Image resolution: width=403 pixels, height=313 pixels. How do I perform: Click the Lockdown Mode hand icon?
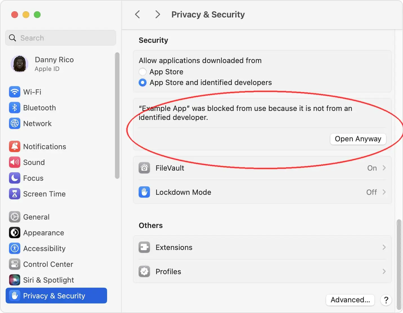tap(144, 192)
